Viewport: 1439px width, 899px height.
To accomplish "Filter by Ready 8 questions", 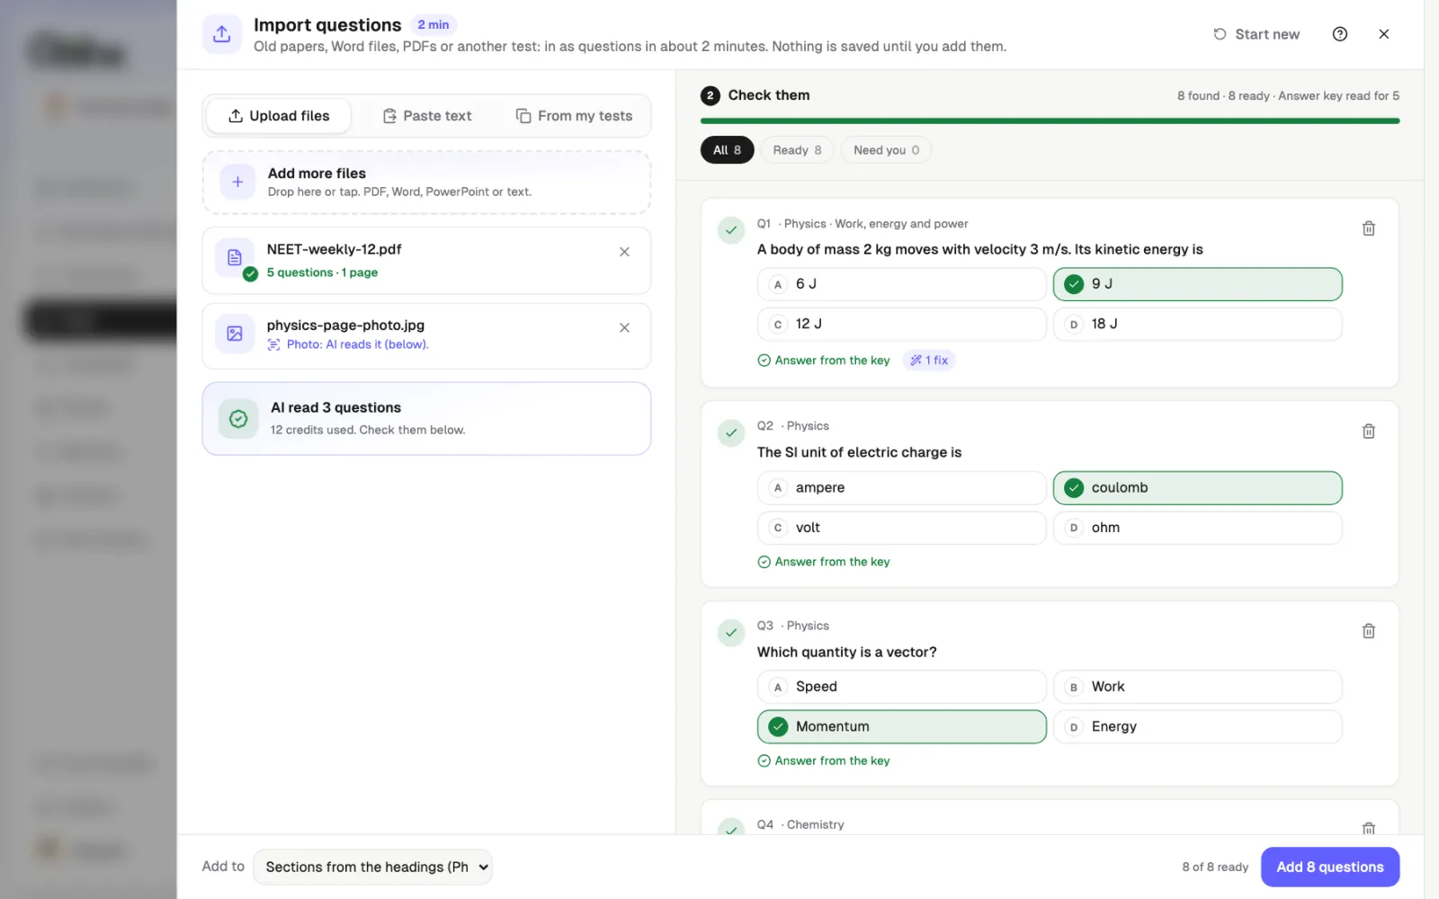I will coord(797,150).
